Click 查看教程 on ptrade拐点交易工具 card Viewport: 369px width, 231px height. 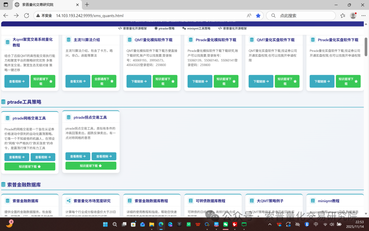tap(78, 156)
